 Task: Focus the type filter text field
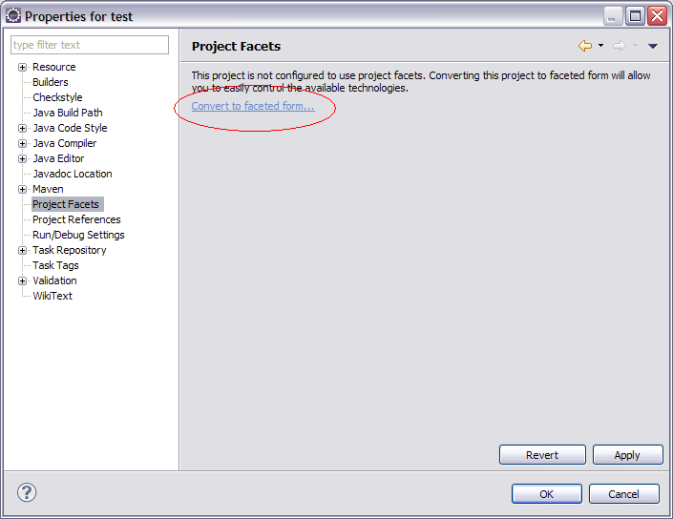click(90, 45)
